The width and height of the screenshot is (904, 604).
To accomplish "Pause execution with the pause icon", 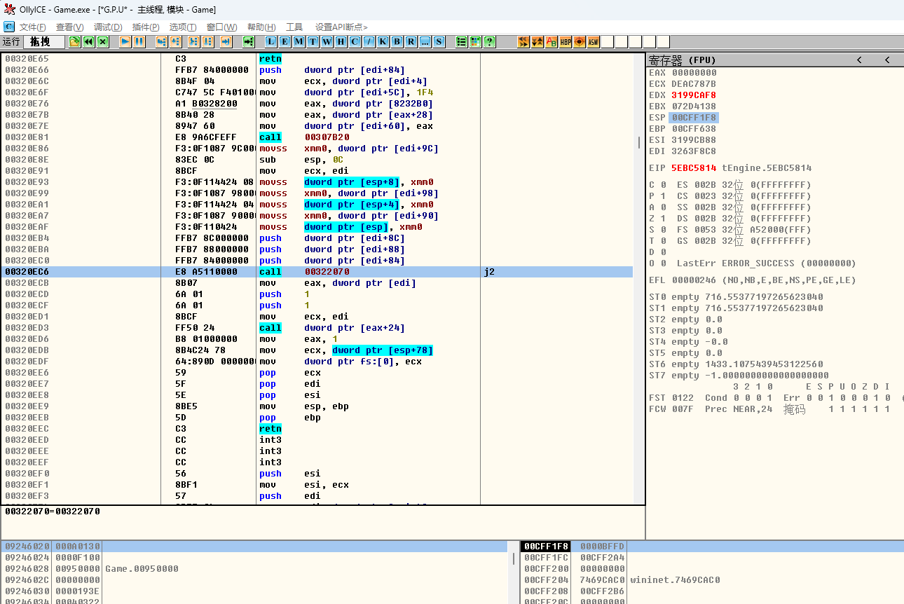I will 139,41.
